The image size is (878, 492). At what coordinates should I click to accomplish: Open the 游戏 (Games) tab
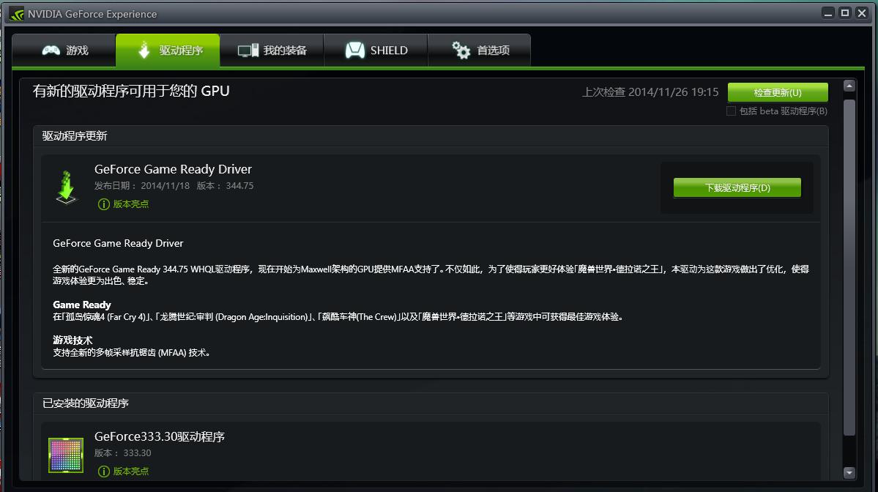[x=64, y=51]
